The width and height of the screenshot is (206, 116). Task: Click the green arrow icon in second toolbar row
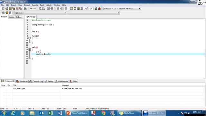(x=7, y=13)
